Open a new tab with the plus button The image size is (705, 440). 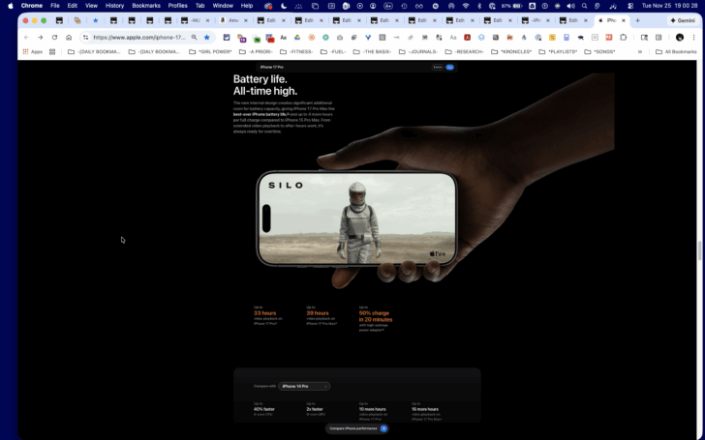coord(637,20)
